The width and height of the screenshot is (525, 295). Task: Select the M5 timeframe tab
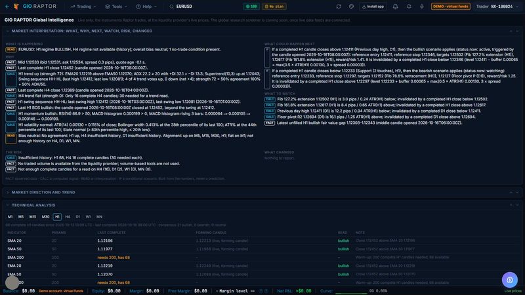[x=21, y=217]
